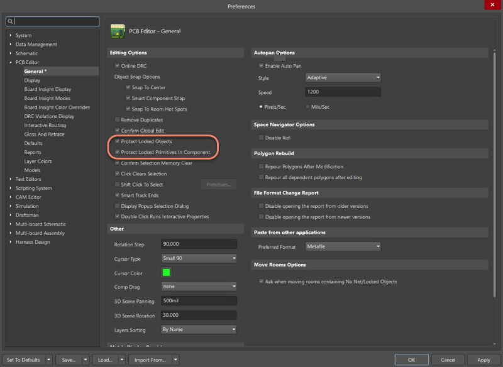This screenshot has height=367, width=503.
Task: Open the Layers Sorting dropdown
Action: pyautogui.click(x=199, y=329)
